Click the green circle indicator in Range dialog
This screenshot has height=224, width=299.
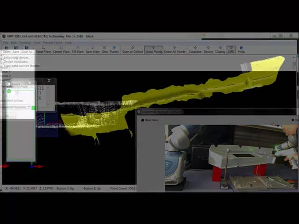click(x=9, y=91)
